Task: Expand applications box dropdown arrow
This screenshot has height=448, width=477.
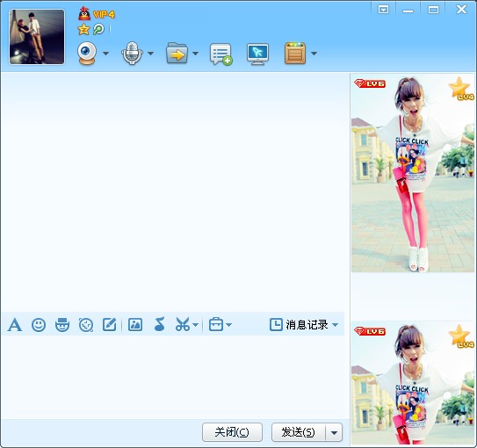Action: point(314,54)
